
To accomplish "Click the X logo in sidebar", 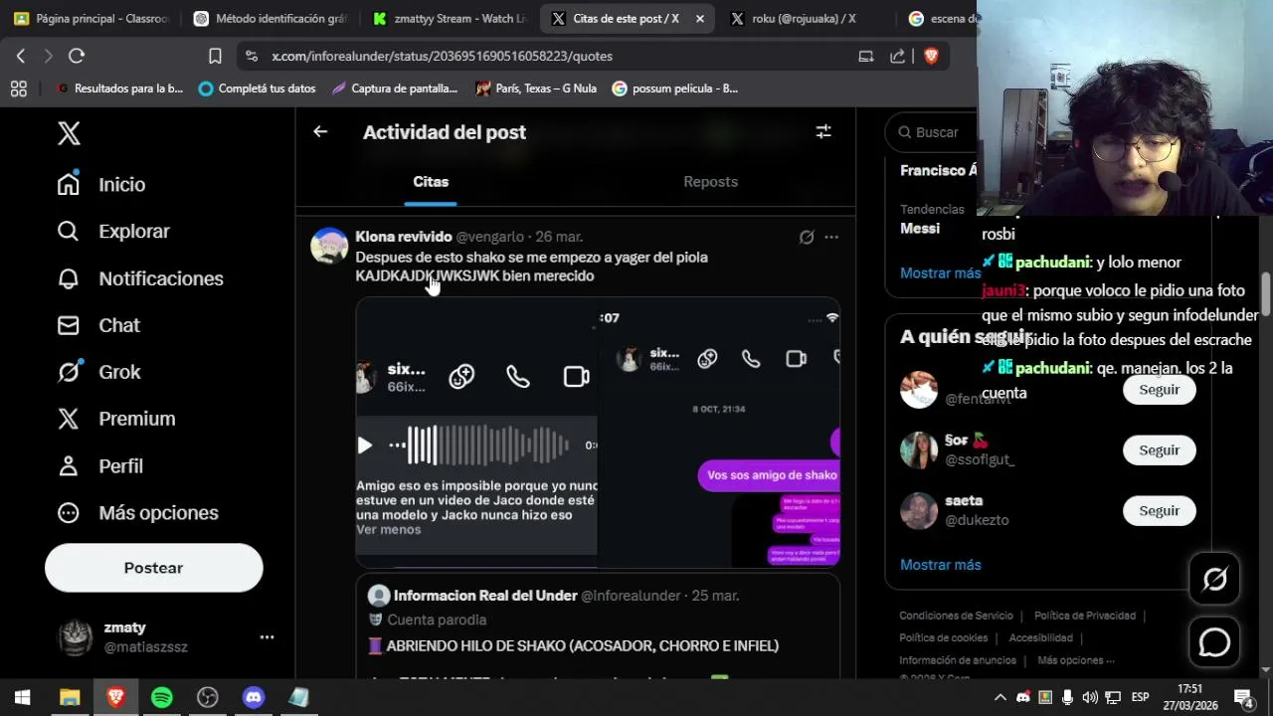I will tap(69, 133).
